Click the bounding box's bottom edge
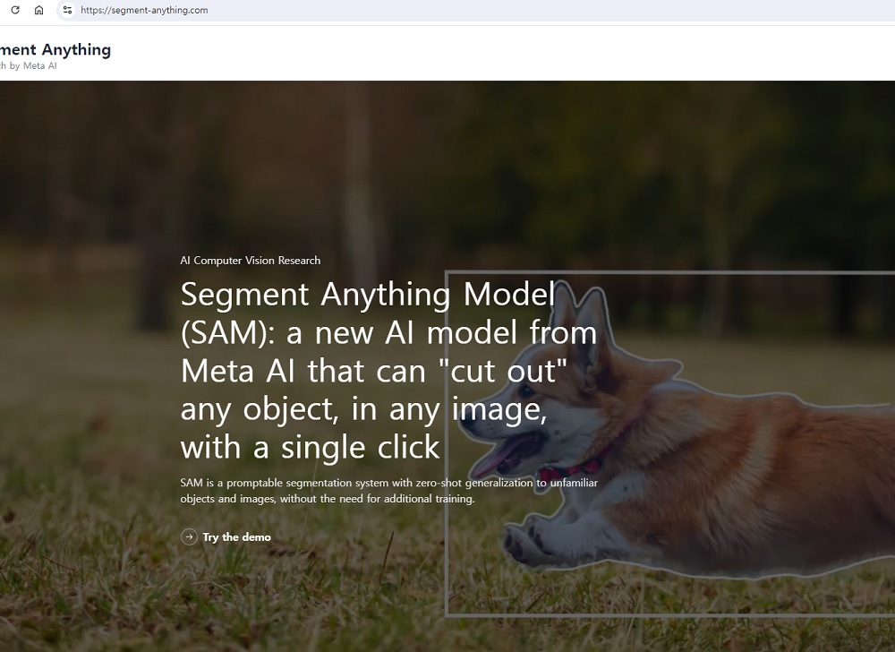895x652 pixels. tap(671, 614)
